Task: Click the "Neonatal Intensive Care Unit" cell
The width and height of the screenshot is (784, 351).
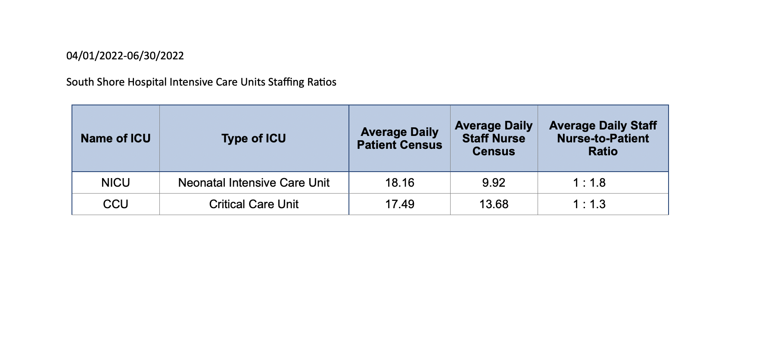Action: 254,183
